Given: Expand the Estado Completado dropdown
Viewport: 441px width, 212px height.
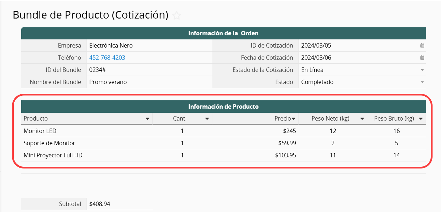Looking at the screenshot, I should 422,82.
